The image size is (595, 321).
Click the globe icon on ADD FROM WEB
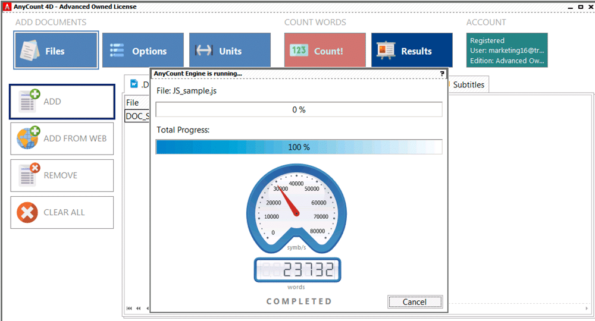pos(28,137)
